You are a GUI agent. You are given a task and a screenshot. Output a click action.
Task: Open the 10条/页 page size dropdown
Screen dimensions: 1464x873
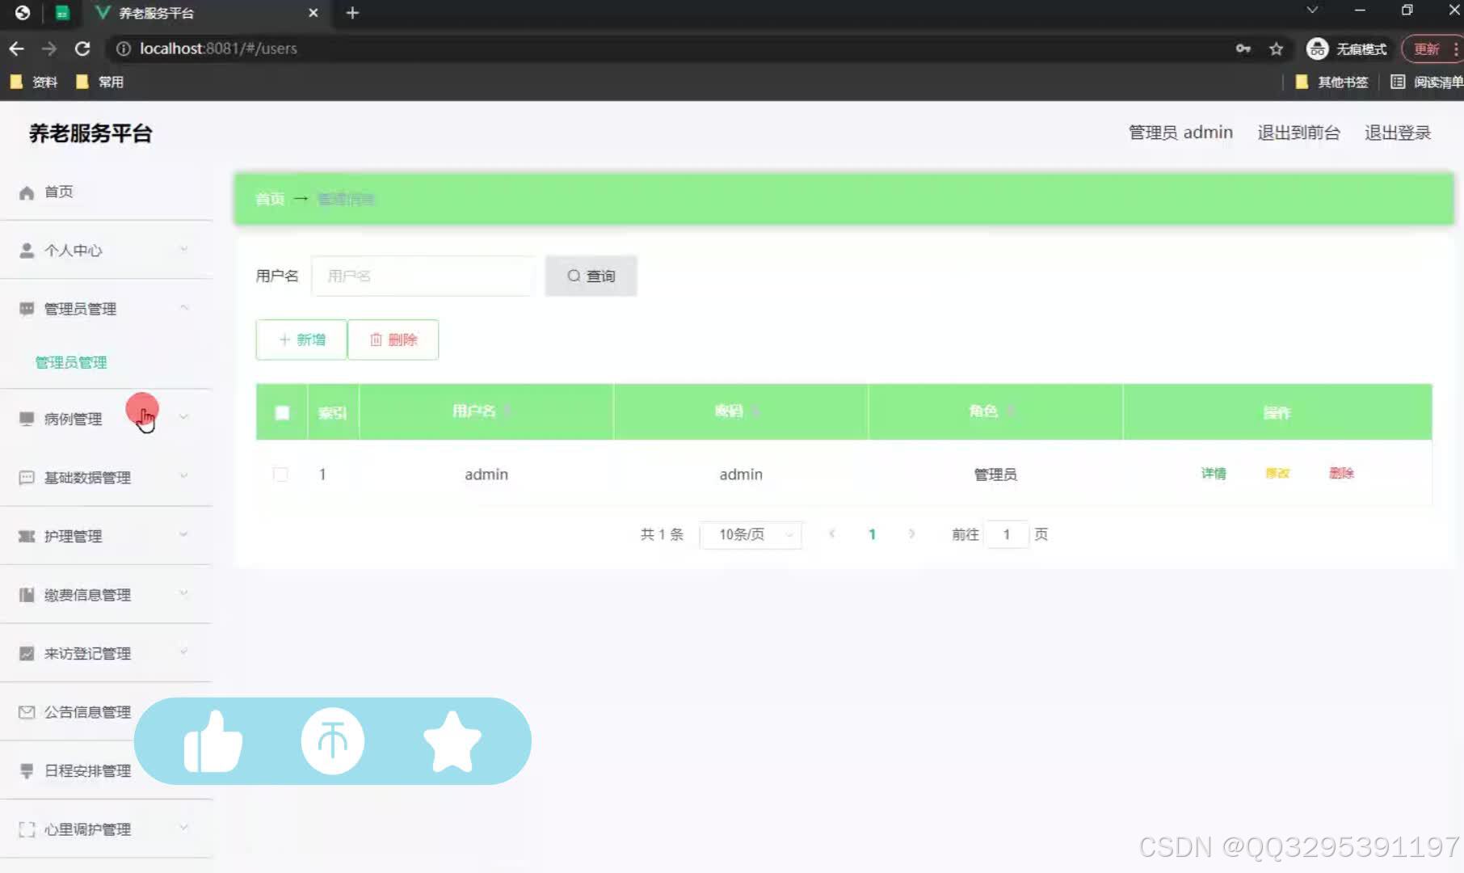(x=750, y=534)
